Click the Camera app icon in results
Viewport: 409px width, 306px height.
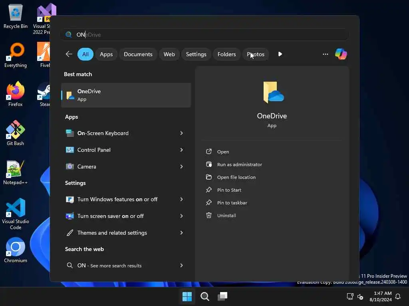(69, 167)
